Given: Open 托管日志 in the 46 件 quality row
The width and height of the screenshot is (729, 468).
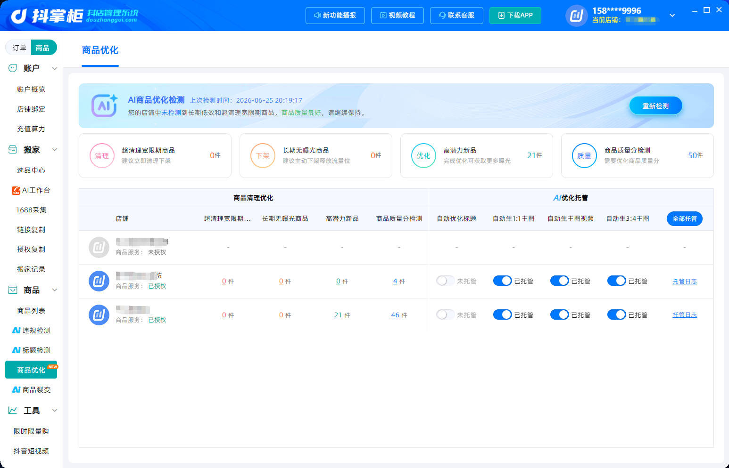Looking at the screenshot, I should (x=685, y=315).
